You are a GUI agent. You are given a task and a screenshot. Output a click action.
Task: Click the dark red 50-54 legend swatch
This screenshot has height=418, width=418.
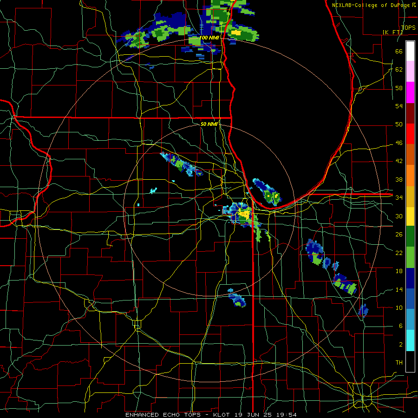pyautogui.click(x=410, y=113)
